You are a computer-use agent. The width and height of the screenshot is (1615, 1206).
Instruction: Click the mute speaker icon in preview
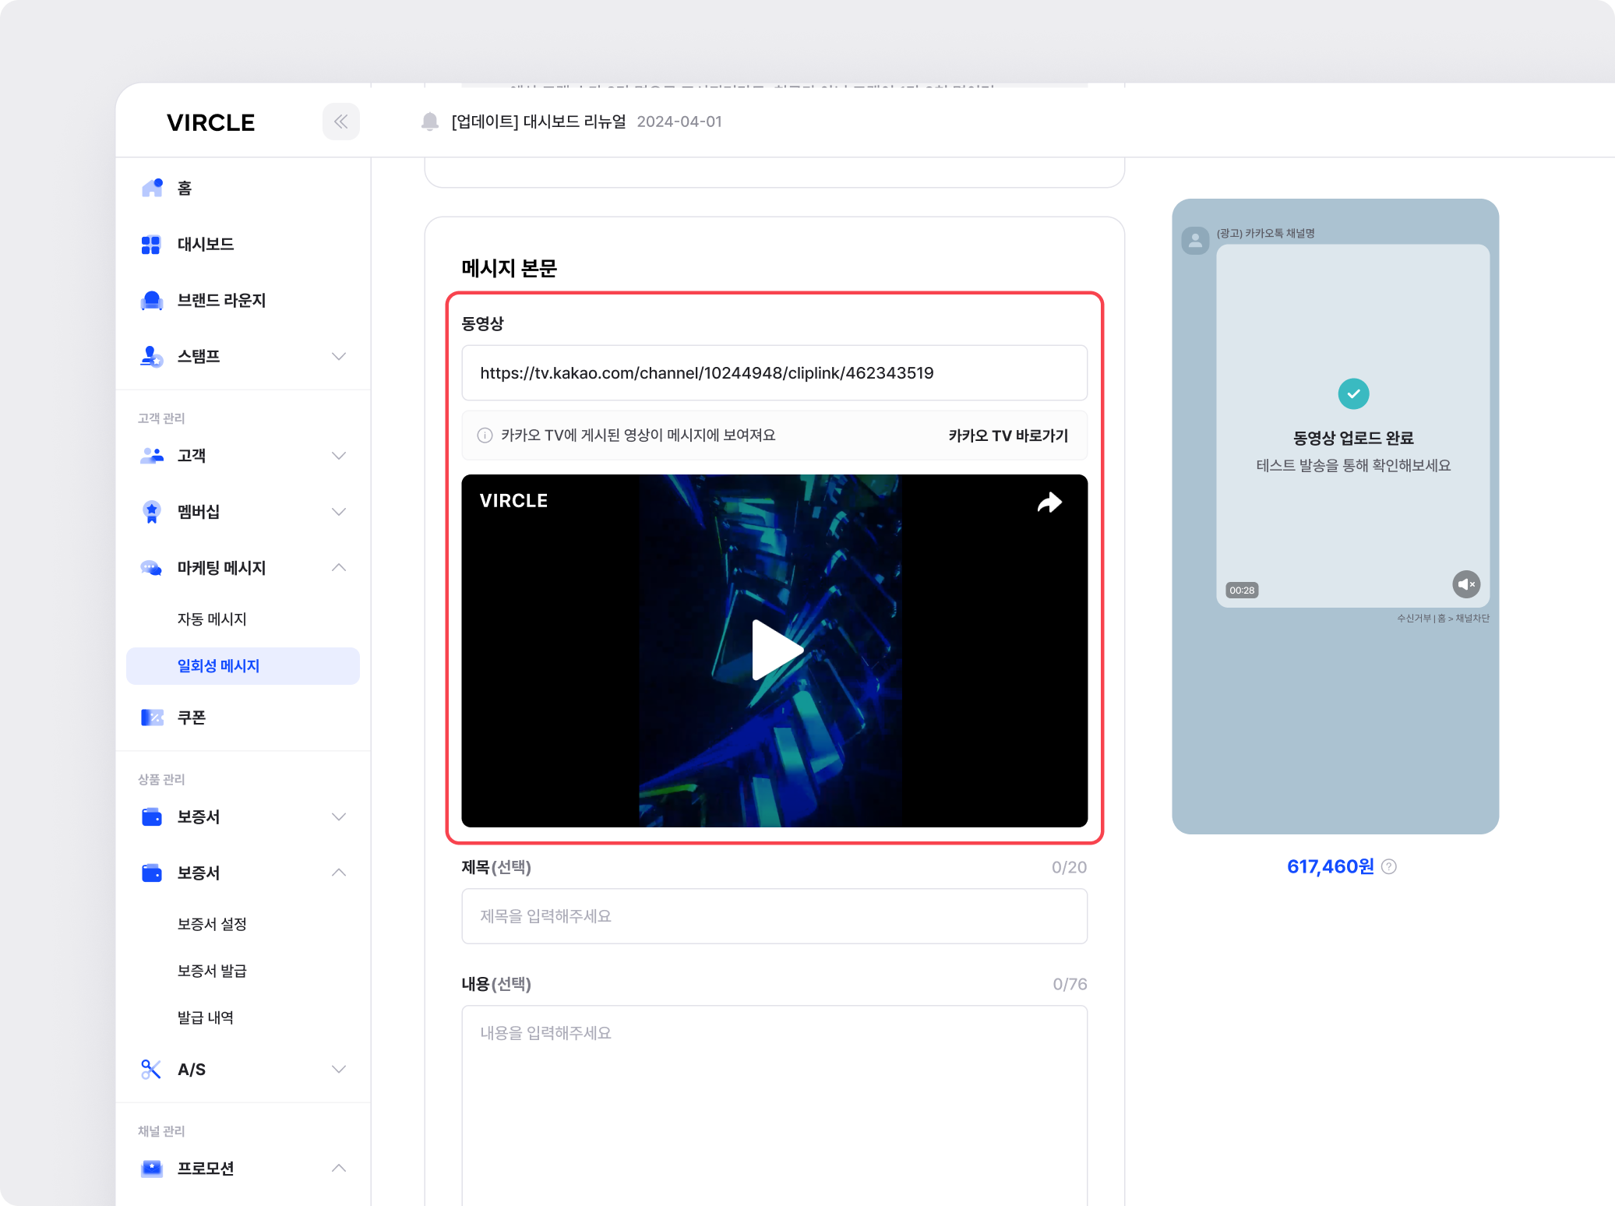pos(1465,584)
